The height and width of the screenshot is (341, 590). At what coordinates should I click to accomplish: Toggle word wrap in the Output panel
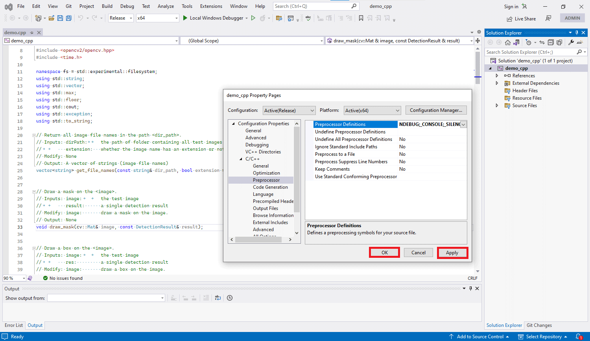(218, 298)
